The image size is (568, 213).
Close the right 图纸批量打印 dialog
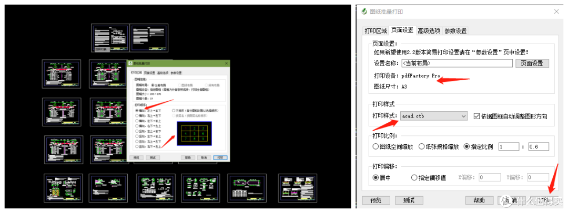pyautogui.click(x=556, y=12)
